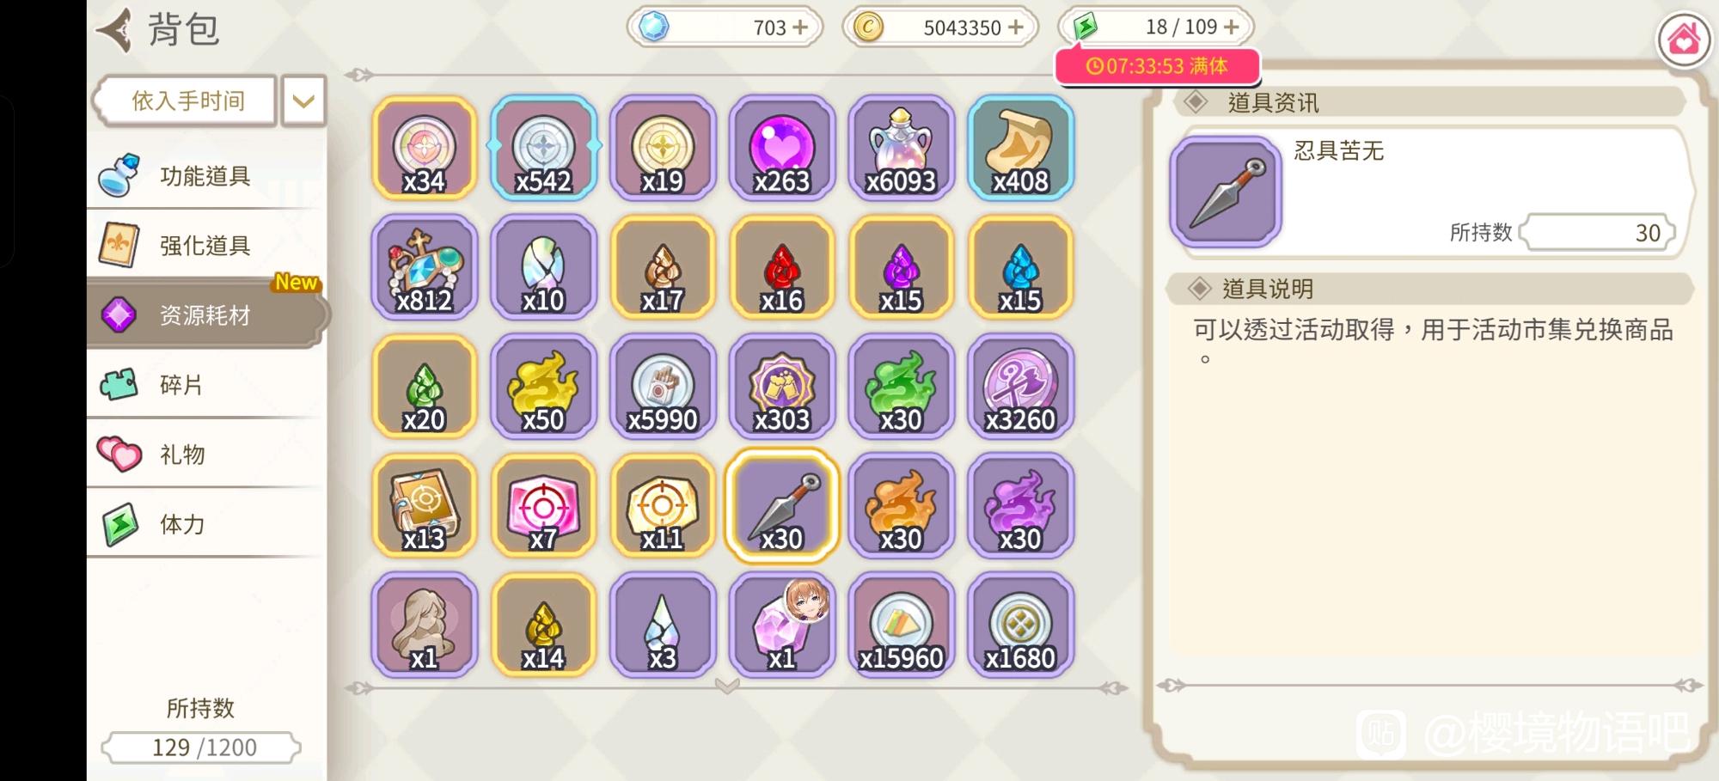Select the stone bust statue x1
Viewport: 1719px width, 781px height.
[424, 625]
